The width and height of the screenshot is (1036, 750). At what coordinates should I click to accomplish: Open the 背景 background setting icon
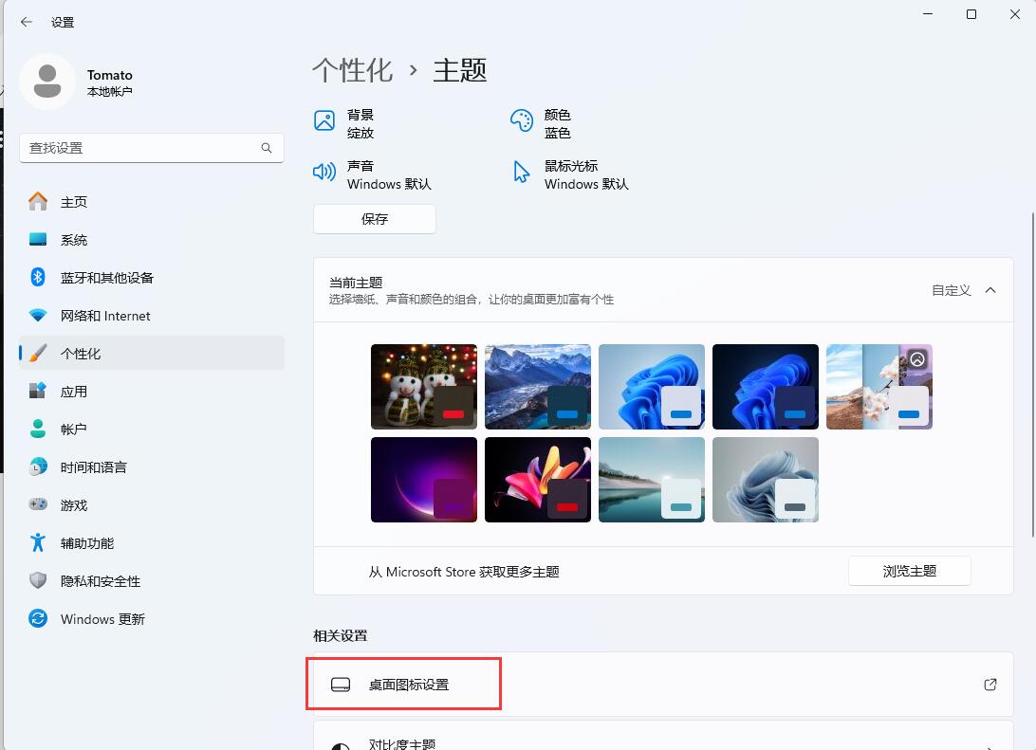coord(324,120)
